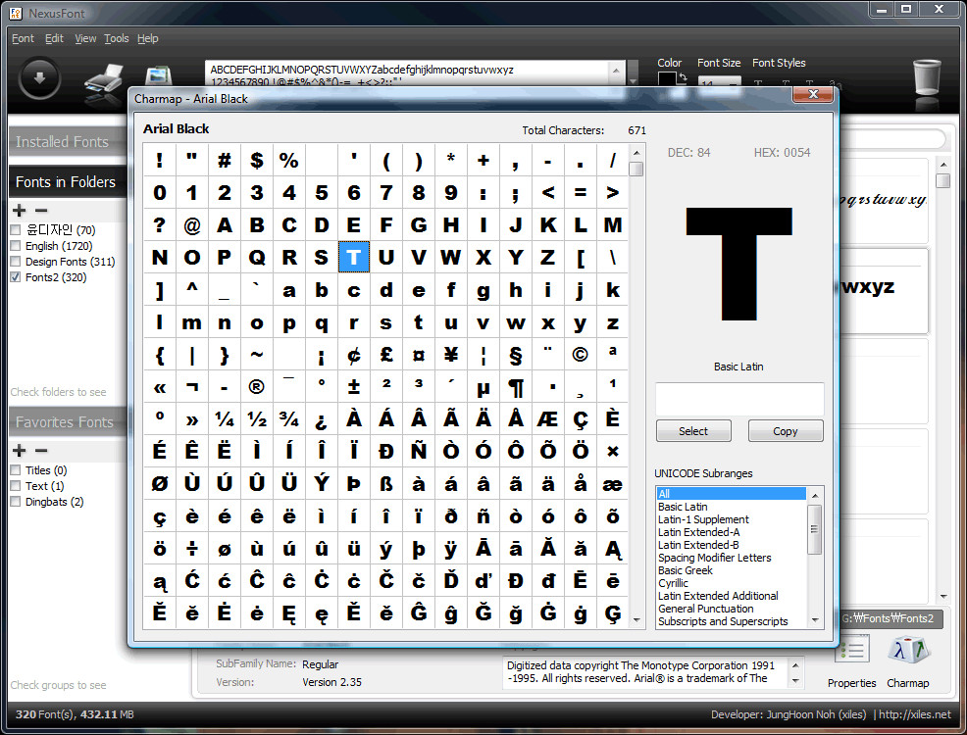Check the Dingbats (2) group checkbox
Screen dimensions: 967x735
click(x=16, y=502)
